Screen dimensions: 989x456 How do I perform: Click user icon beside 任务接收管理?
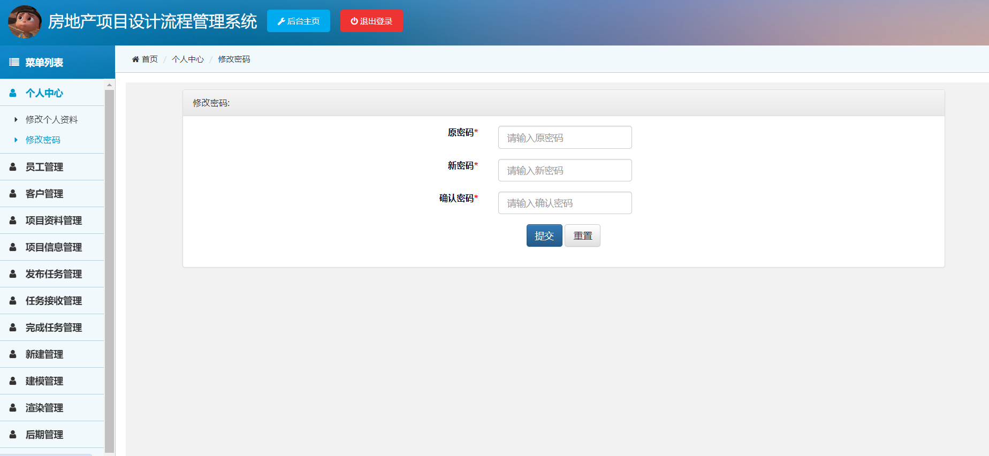[x=13, y=301]
